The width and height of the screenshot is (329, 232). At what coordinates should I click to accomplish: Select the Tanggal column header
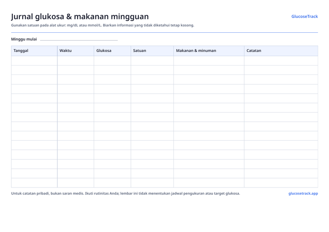pos(34,51)
